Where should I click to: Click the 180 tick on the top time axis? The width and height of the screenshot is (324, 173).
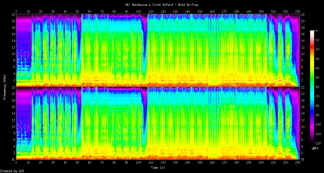[x=237, y=11]
